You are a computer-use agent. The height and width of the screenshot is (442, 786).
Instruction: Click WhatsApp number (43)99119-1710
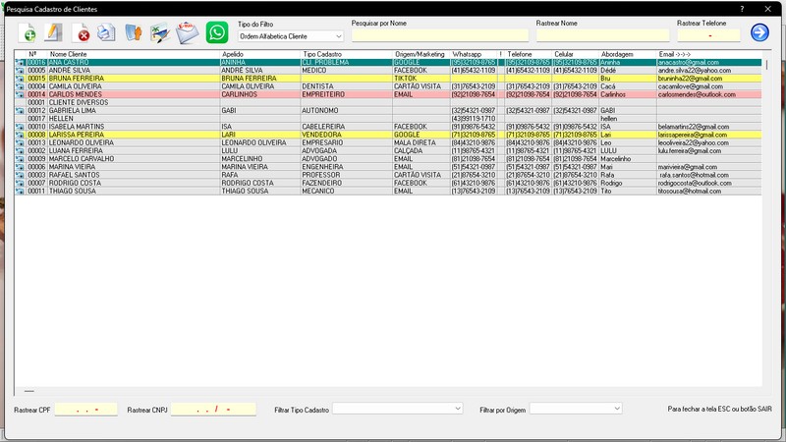(x=474, y=119)
